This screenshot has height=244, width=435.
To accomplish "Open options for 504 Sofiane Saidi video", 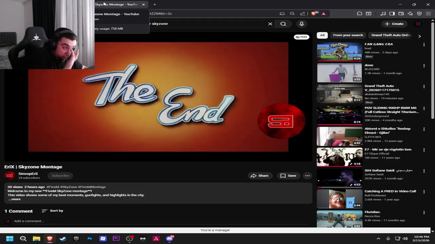I will 424,171.
